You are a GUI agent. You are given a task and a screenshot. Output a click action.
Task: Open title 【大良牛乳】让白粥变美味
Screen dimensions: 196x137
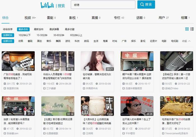click(x=97, y=121)
